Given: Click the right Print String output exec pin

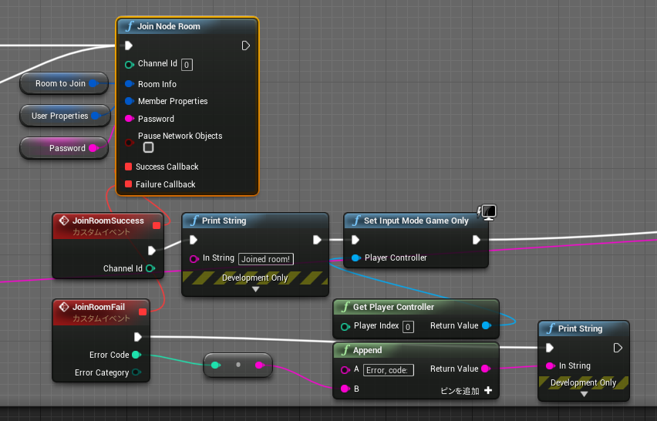Looking at the screenshot, I should 618,348.
